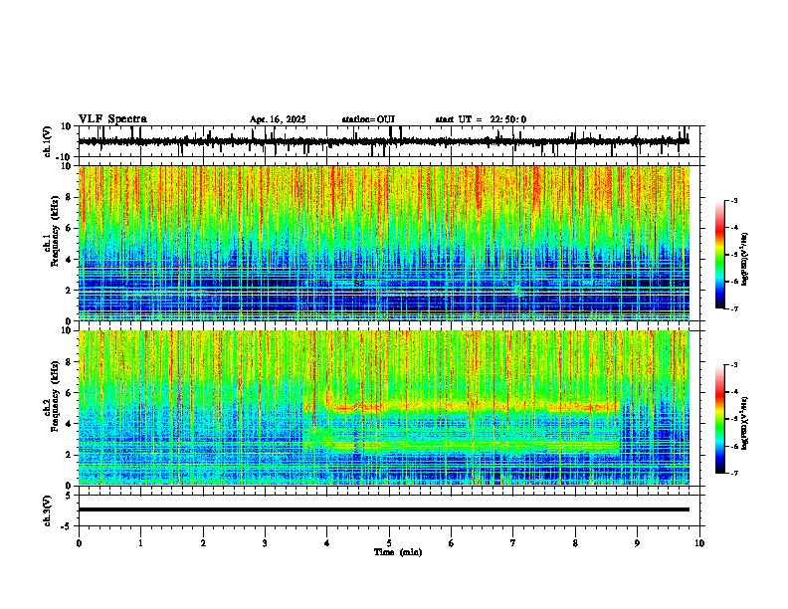The width and height of the screenshot is (788, 609).
Task: Click the time axis tick label "5"
Action: coord(389,543)
